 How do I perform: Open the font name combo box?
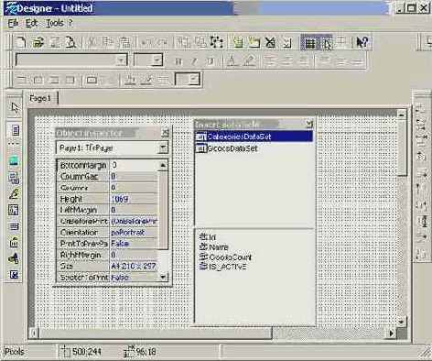71,60
